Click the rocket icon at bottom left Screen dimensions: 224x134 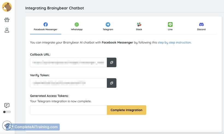7,126
